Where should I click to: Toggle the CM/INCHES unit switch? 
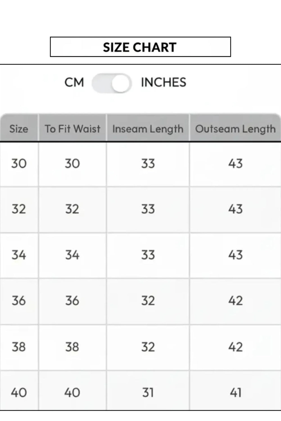(112, 83)
